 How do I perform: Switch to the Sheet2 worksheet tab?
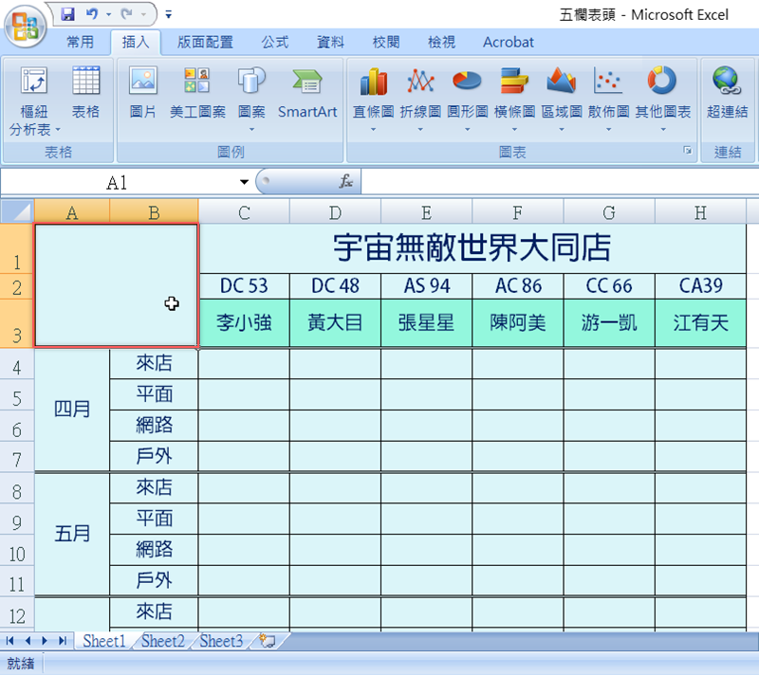163,642
